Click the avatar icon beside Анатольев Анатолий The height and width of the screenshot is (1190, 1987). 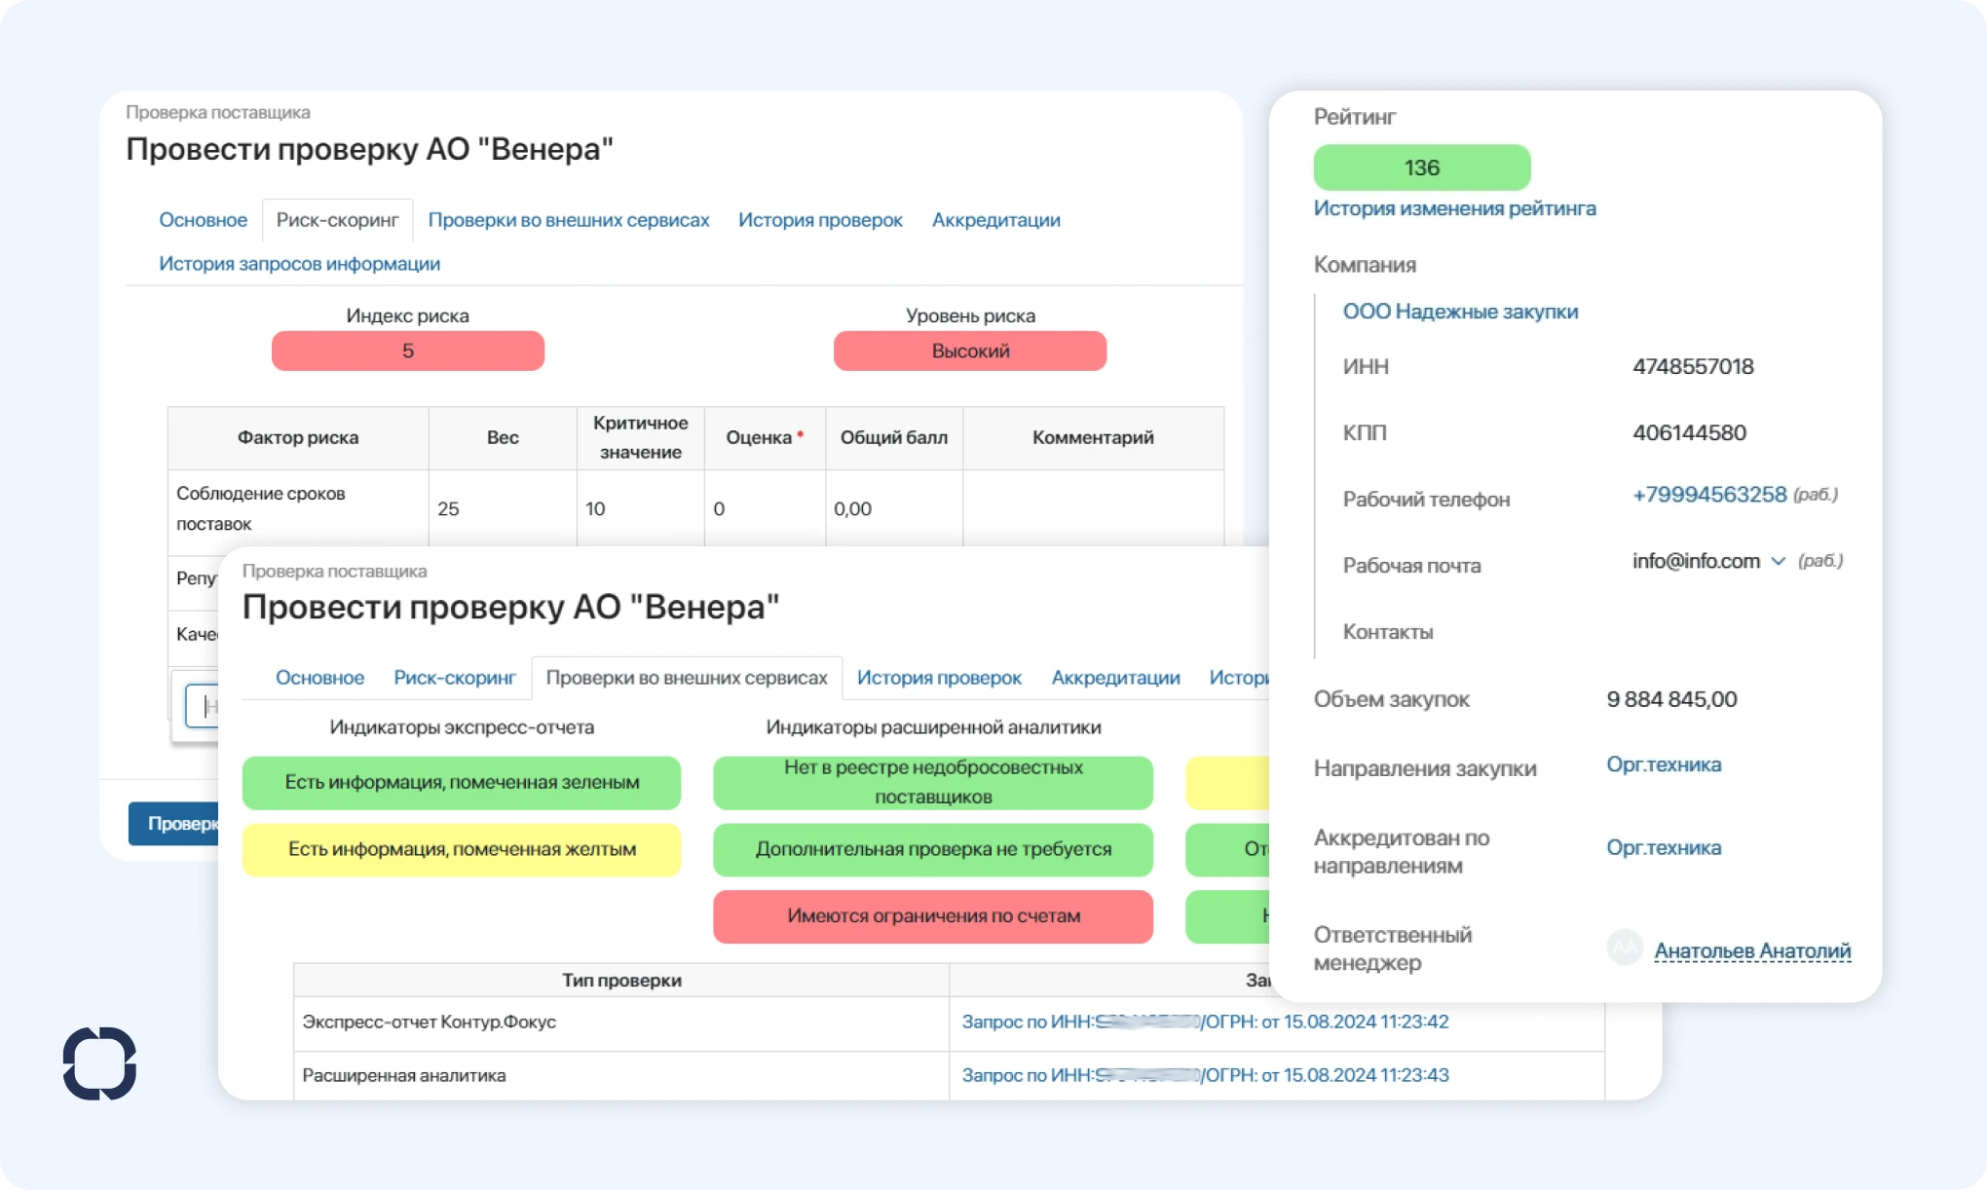(x=1625, y=948)
